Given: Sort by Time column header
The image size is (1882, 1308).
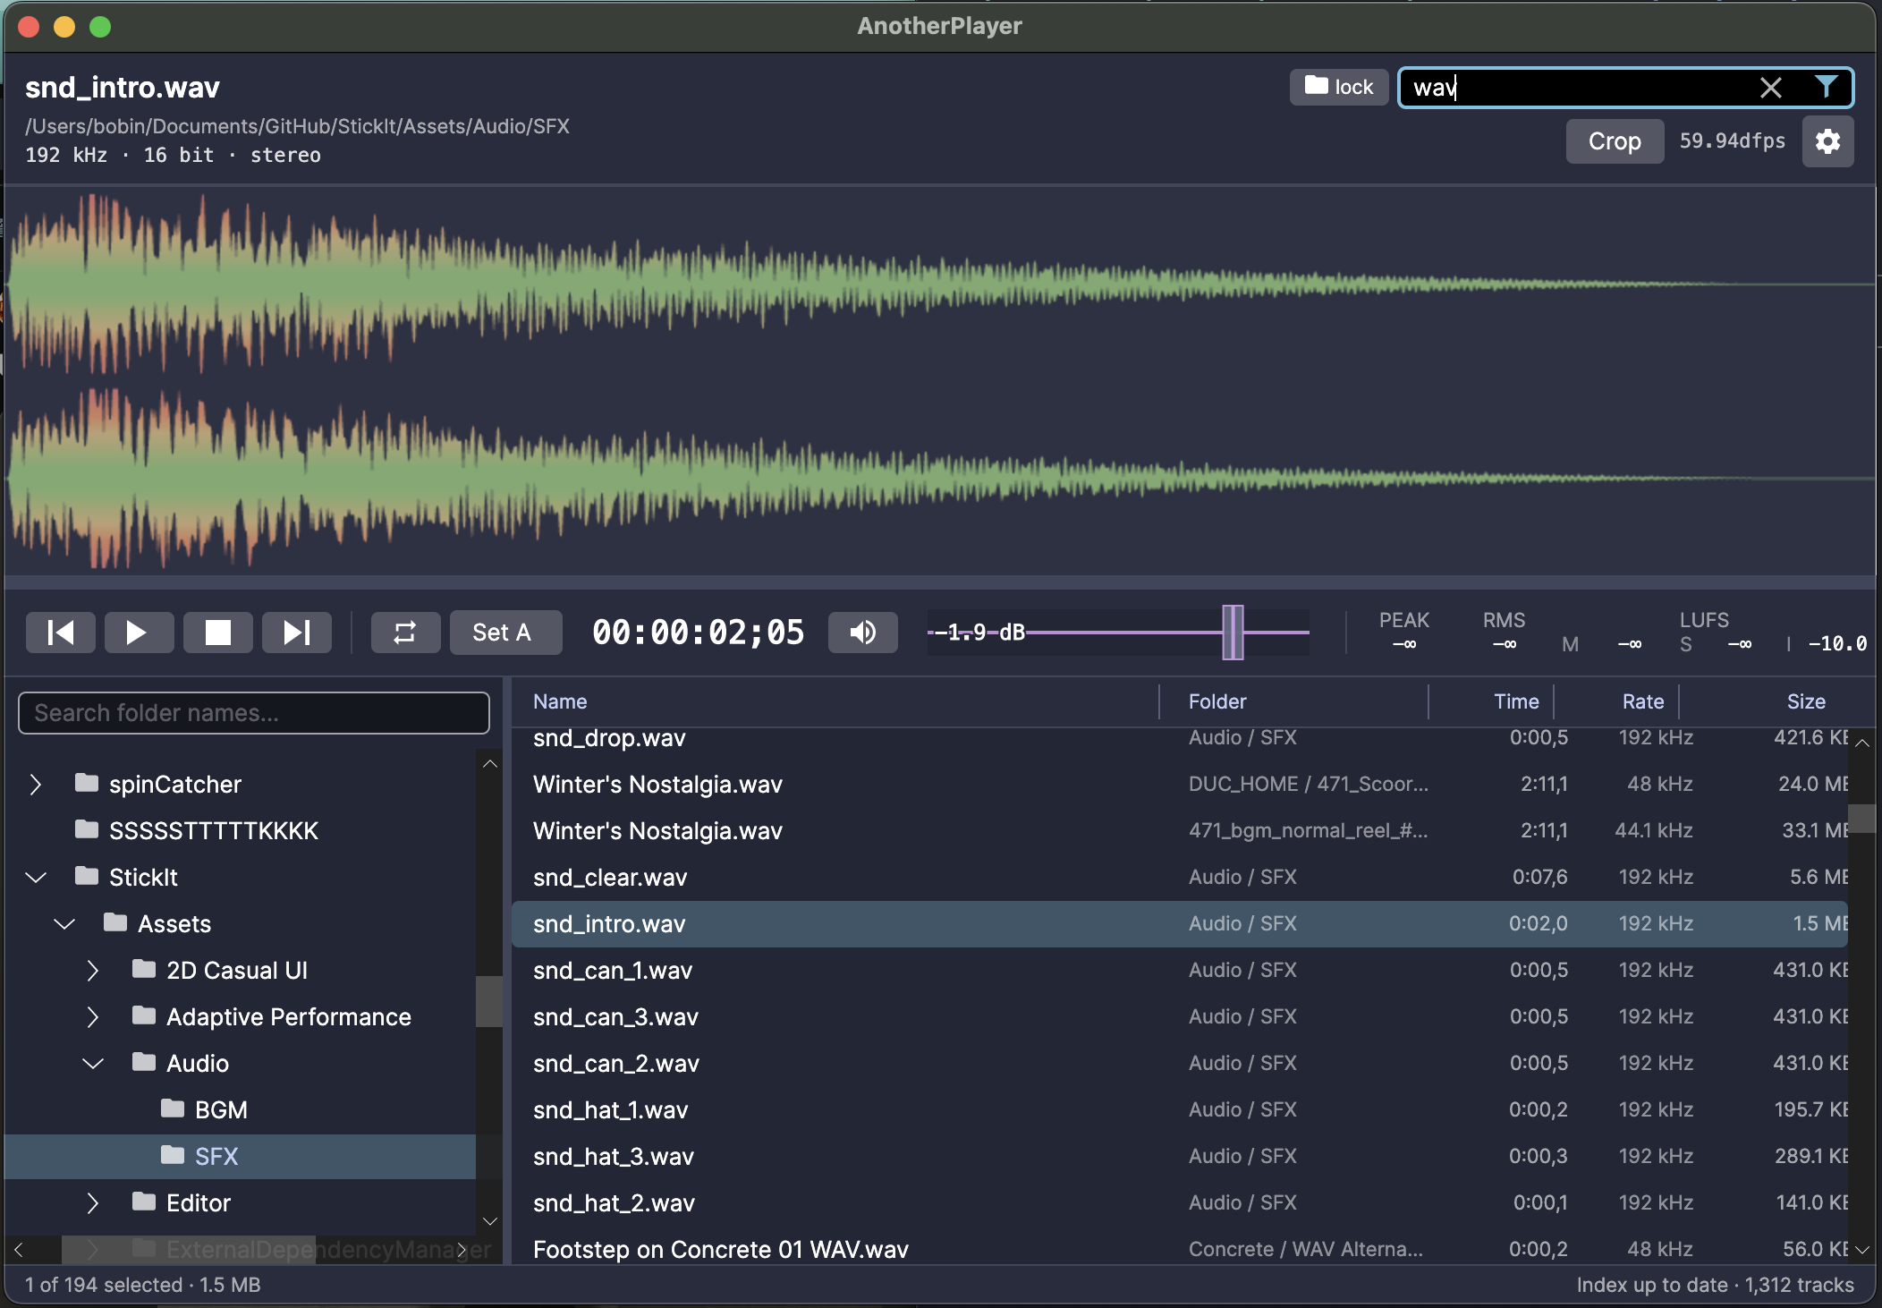Looking at the screenshot, I should pos(1516,701).
